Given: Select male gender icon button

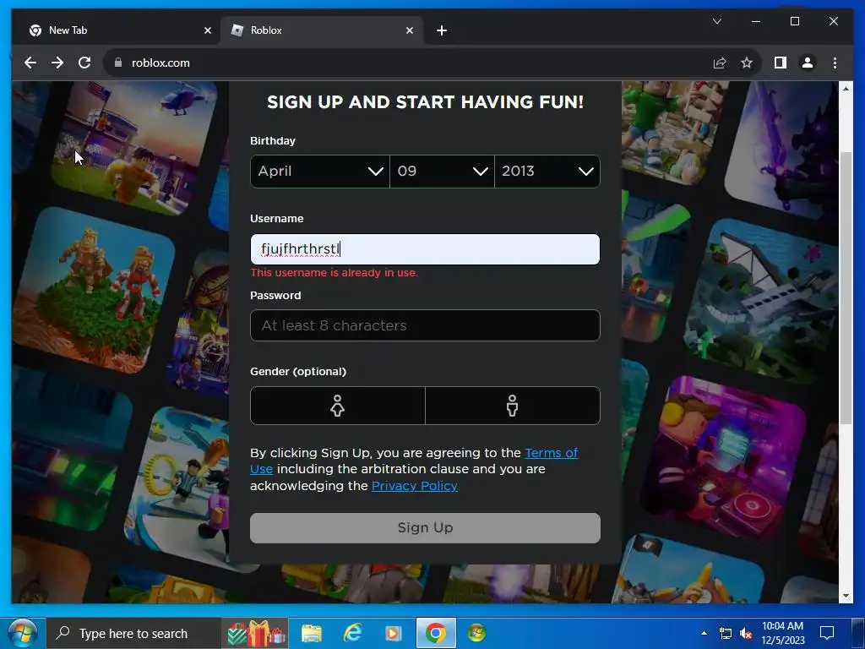Looking at the screenshot, I should pos(513,406).
